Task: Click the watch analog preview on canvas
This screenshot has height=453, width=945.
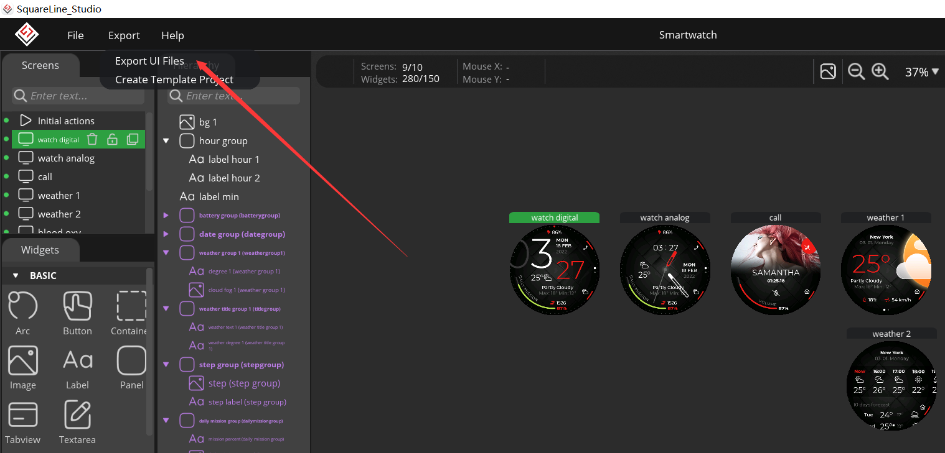Action: coord(665,270)
